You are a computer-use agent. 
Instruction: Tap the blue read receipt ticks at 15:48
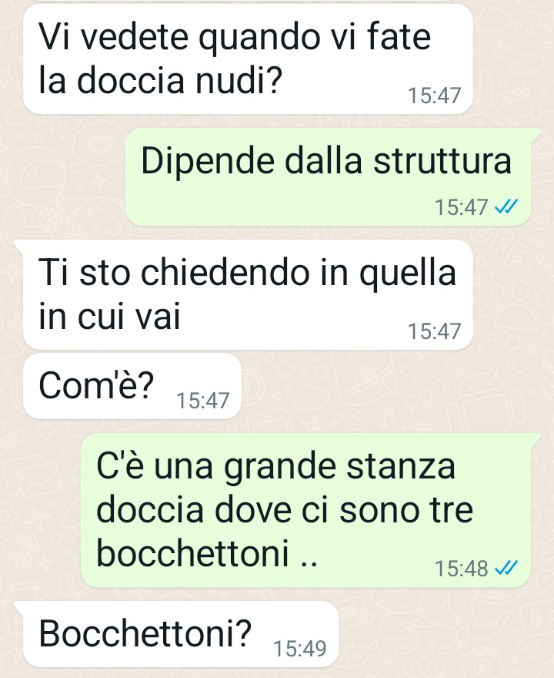click(x=506, y=568)
